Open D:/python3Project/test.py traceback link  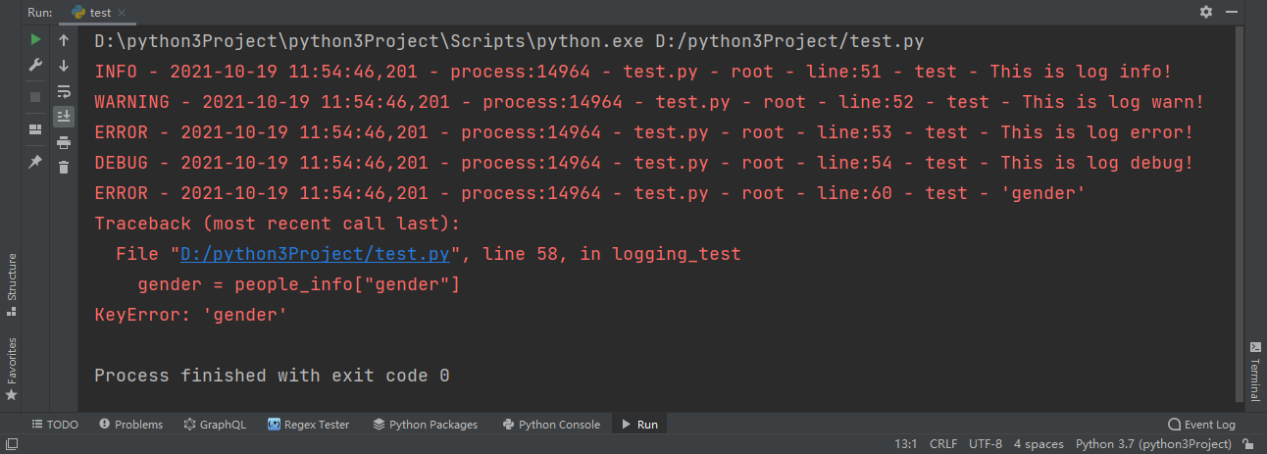[x=315, y=254]
